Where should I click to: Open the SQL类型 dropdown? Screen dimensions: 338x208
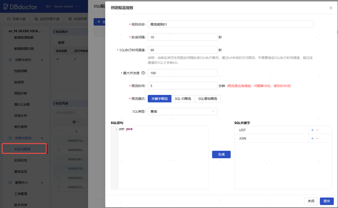tap(182, 112)
